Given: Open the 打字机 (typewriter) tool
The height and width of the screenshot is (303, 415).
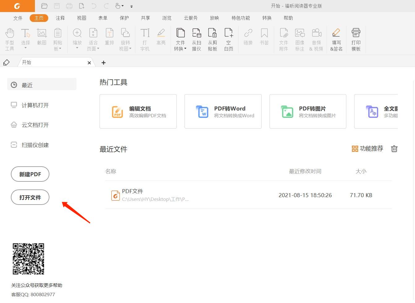Looking at the screenshot, I should [145, 39].
